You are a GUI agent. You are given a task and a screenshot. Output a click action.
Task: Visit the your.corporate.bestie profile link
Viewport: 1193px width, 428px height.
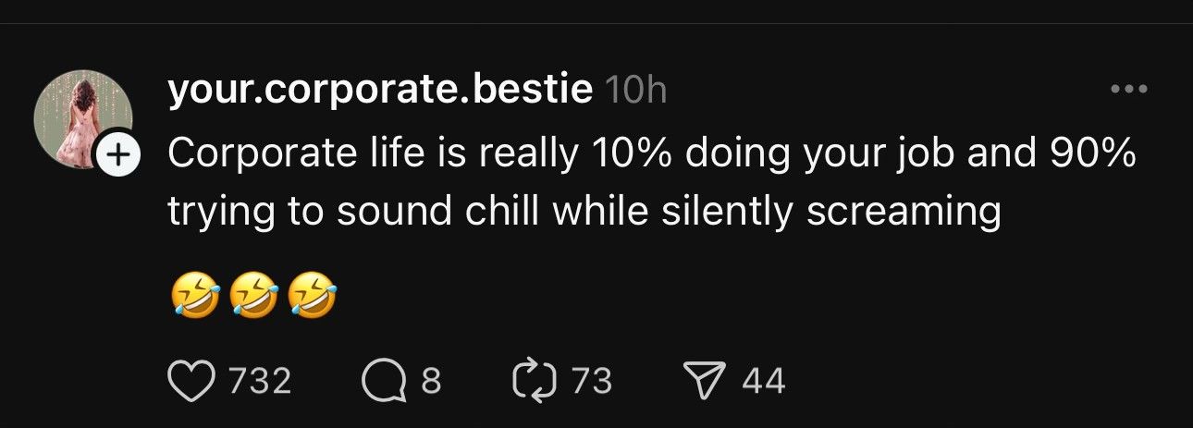[380, 91]
